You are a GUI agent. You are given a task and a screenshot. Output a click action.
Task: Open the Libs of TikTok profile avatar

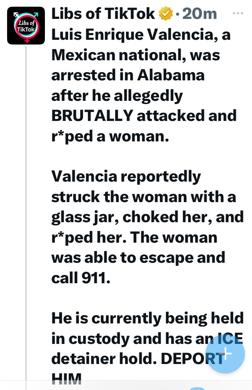(x=26, y=26)
